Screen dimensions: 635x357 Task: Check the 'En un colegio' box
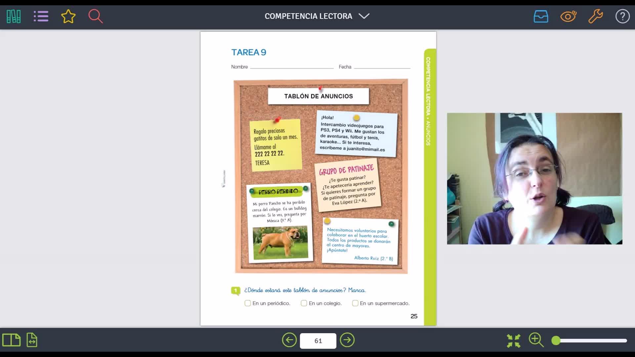304,303
